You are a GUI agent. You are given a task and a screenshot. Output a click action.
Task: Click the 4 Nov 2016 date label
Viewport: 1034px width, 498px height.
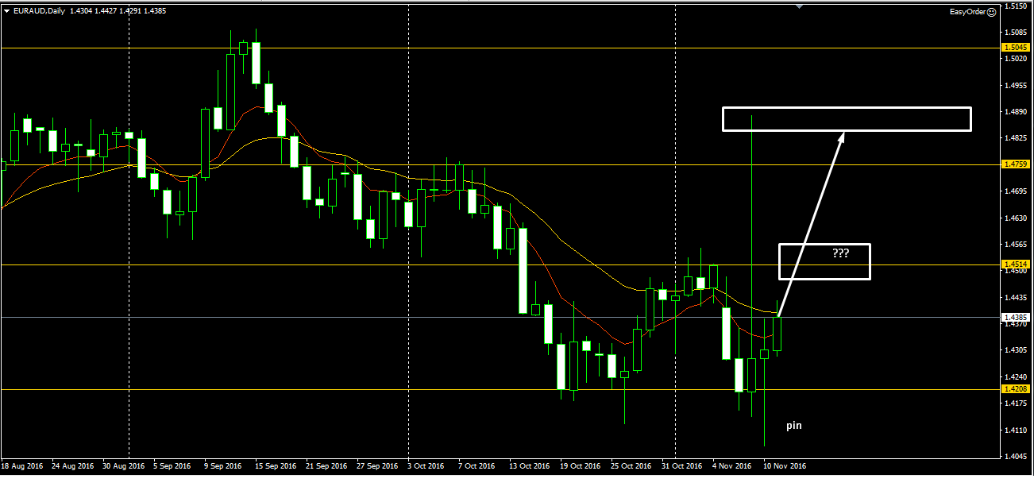pos(731,466)
